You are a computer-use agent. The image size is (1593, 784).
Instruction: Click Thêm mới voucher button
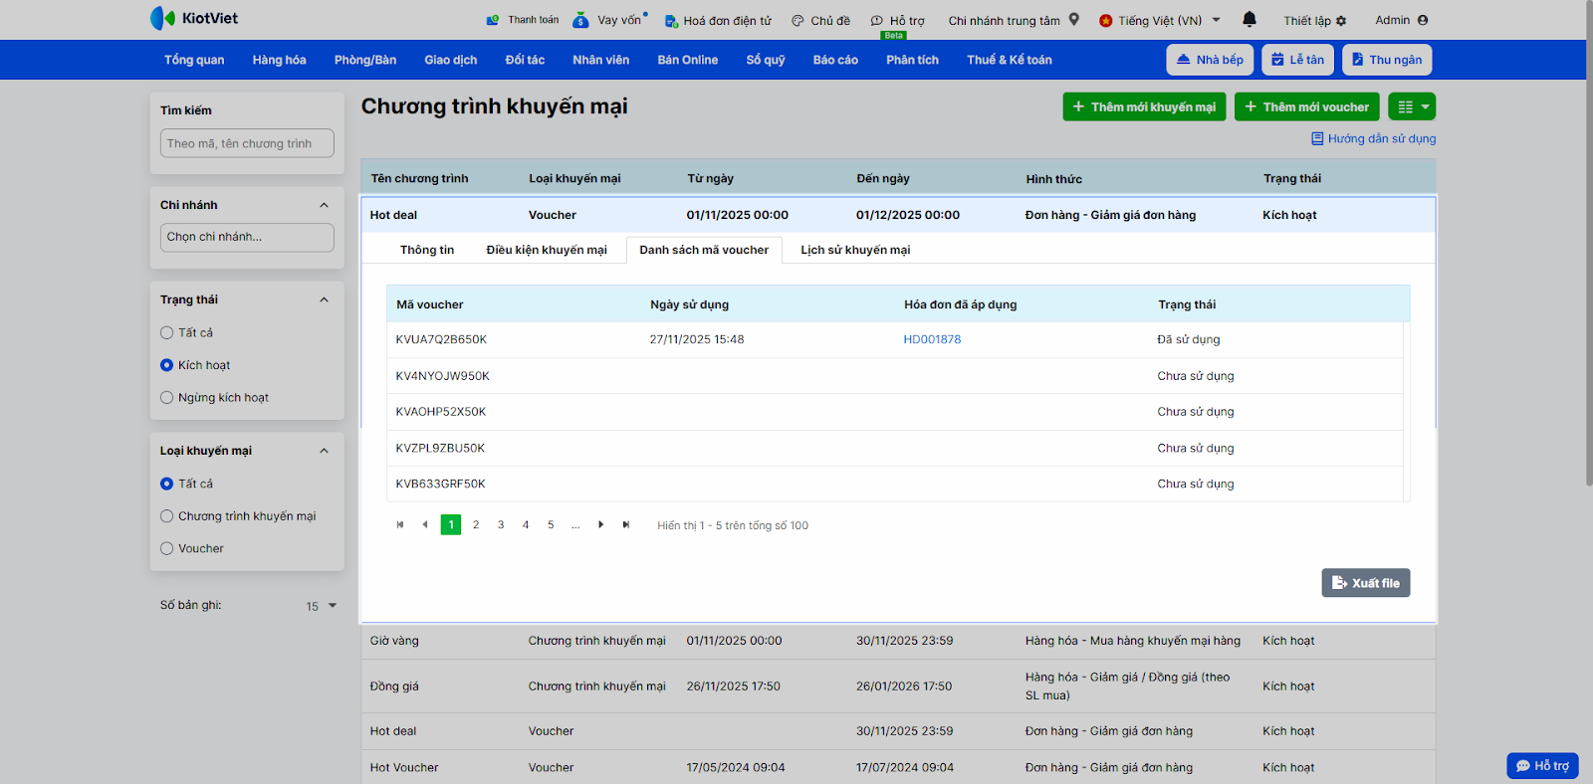pyautogui.click(x=1305, y=107)
